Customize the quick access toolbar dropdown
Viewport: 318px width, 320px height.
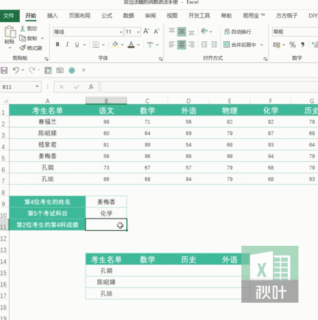click(83, 70)
